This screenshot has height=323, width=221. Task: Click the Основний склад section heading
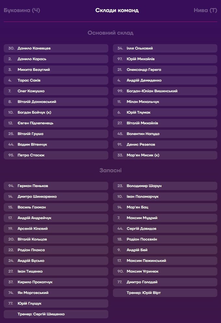110,33
